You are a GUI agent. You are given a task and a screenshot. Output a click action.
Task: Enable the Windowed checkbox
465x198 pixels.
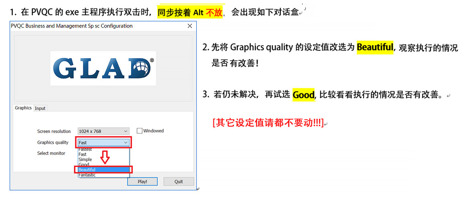pyautogui.click(x=140, y=131)
